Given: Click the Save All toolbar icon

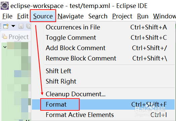Looking at the screenshot, I should [29, 26].
